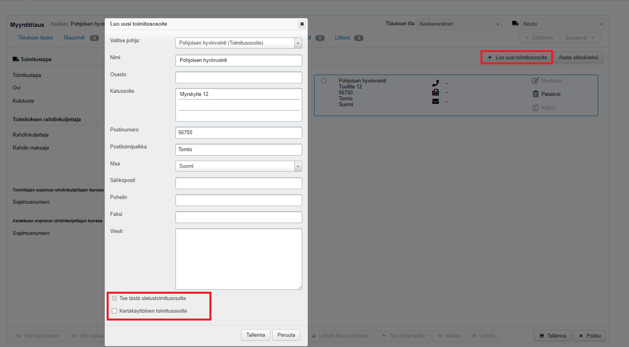Open the Tilauksen tila dropdown

tap(460, 24)
